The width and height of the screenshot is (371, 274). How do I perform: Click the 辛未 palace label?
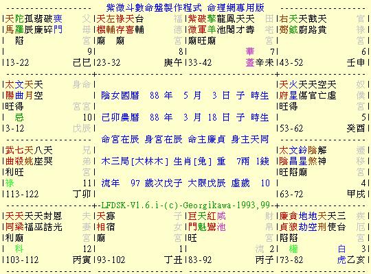(265, 62)
